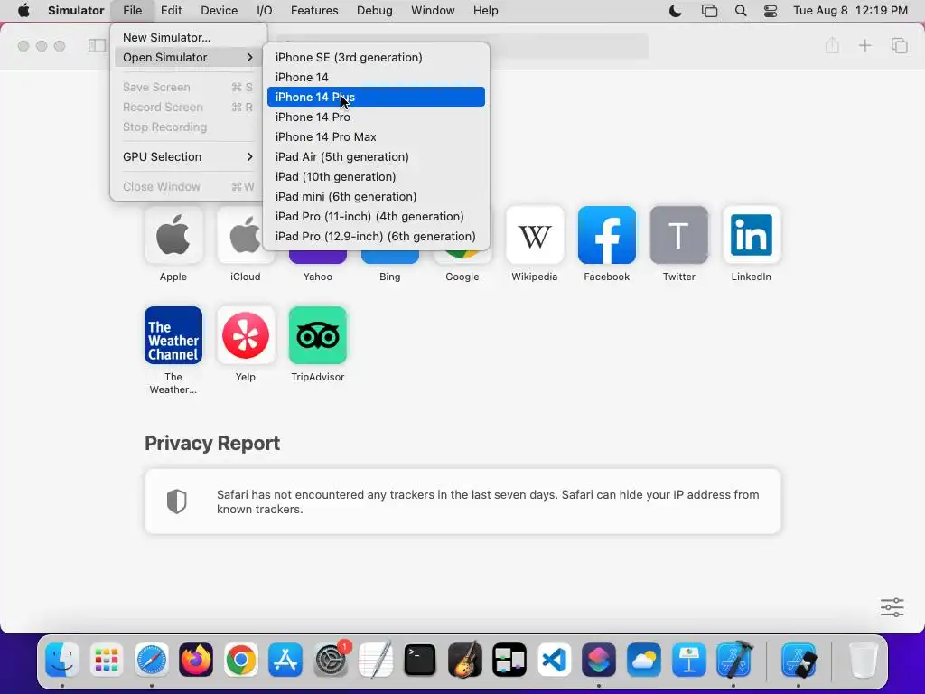Image resolution: width=925 pixels, height=694 pixels.
Task: Select iPad (10th generation) simulator
Action: 376,176
